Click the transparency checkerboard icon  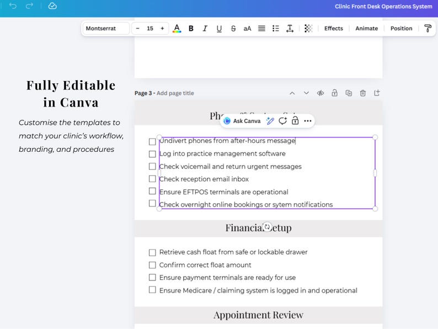(x=308, y=29)
